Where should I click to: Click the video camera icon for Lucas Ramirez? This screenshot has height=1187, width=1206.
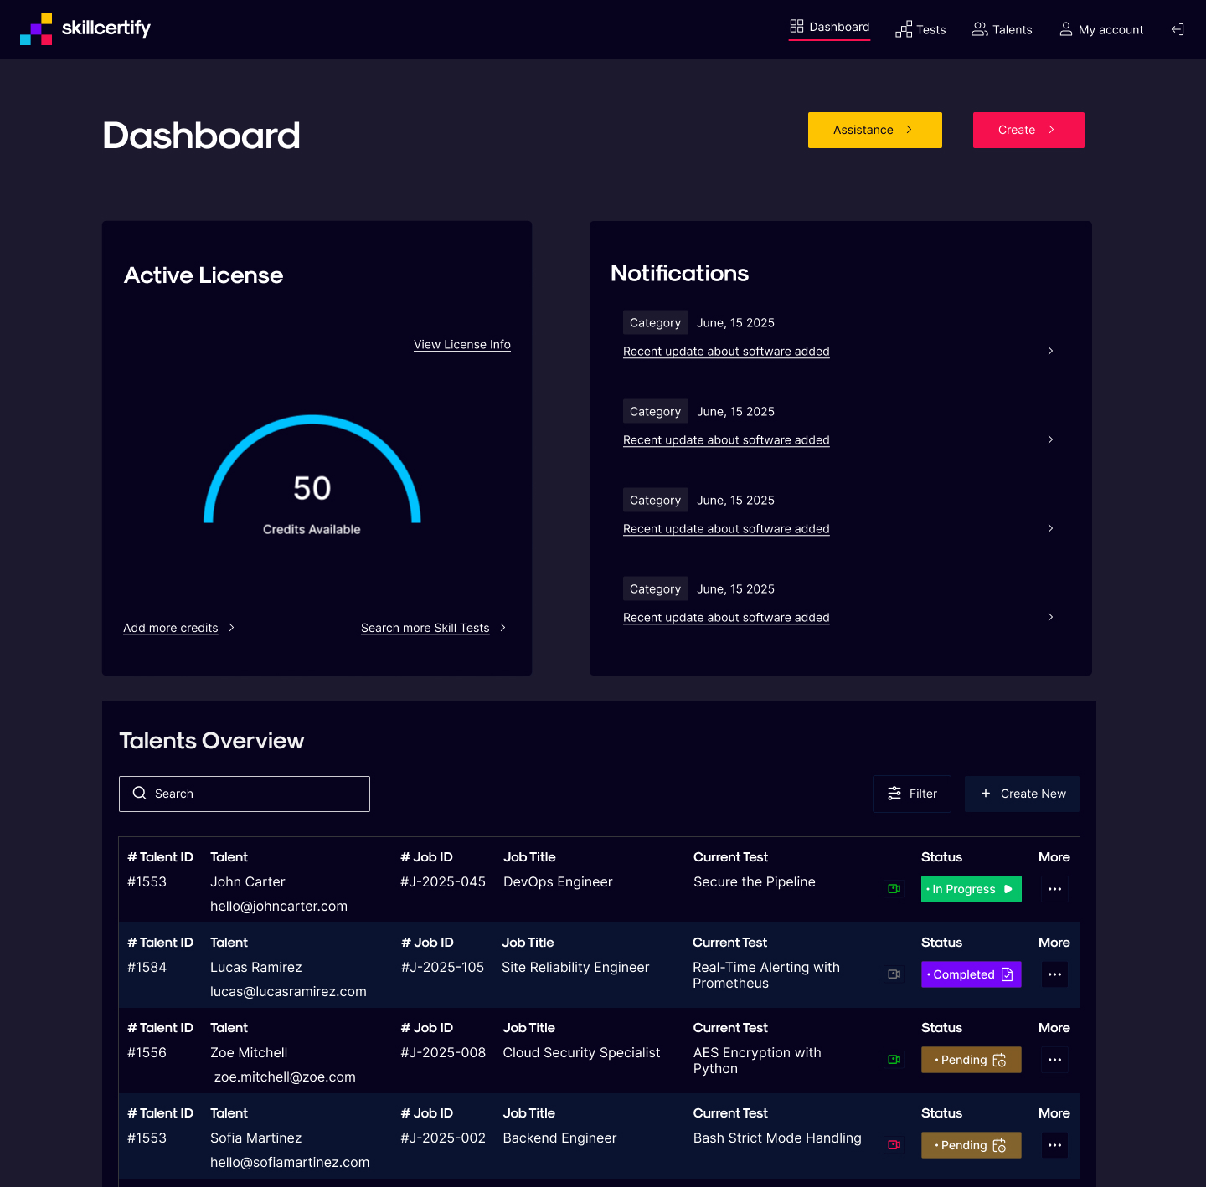click(894, 974)
